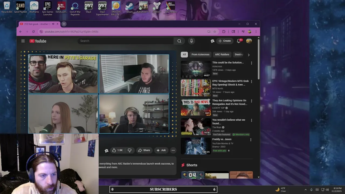Click the Create button
345x194 pixels.
[225, 41]
